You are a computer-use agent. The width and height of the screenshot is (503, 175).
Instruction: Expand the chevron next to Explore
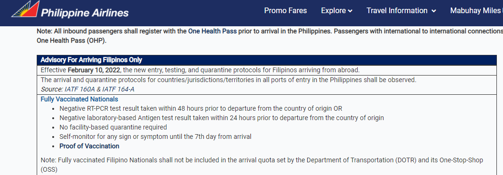[x=350, y=11]
